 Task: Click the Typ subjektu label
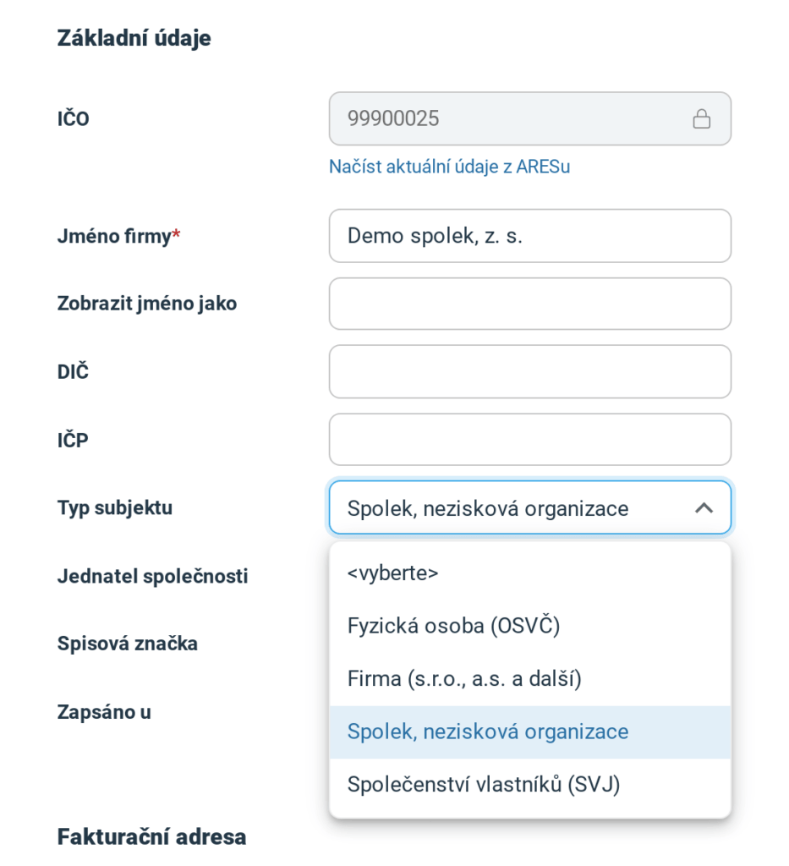point(115,508)
